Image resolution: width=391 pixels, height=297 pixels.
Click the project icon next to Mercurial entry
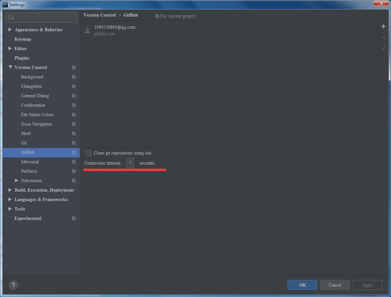(74, 162)
